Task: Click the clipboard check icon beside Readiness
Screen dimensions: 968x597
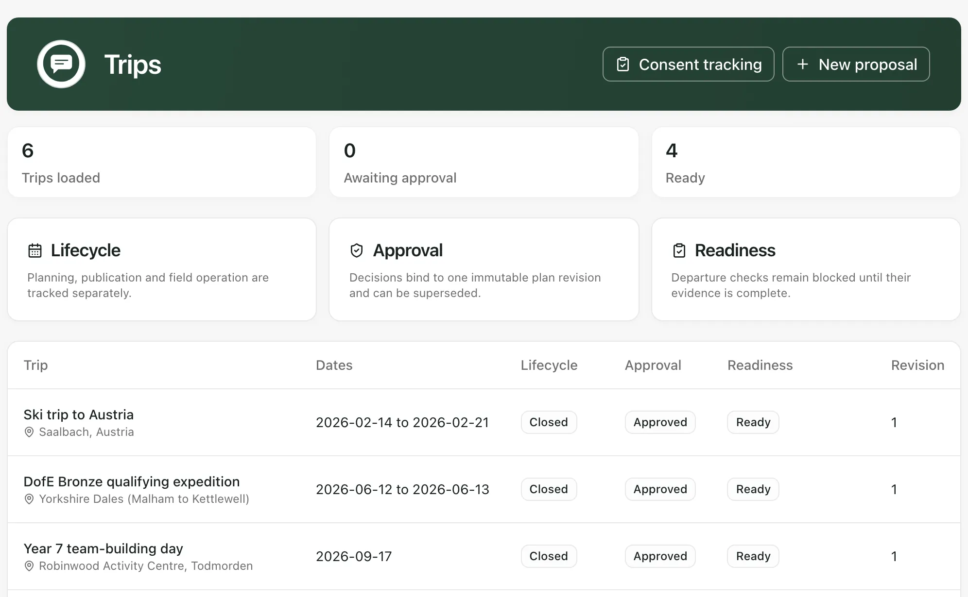Action: coord(679,250)
